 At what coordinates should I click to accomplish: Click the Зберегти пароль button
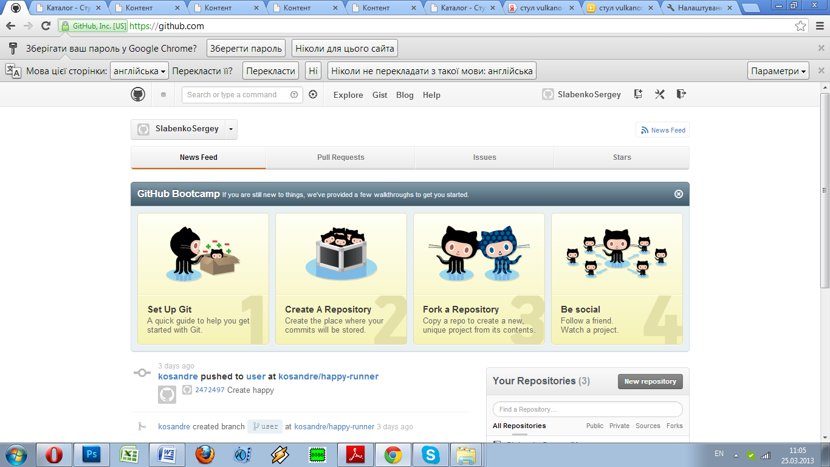[246, 49]
